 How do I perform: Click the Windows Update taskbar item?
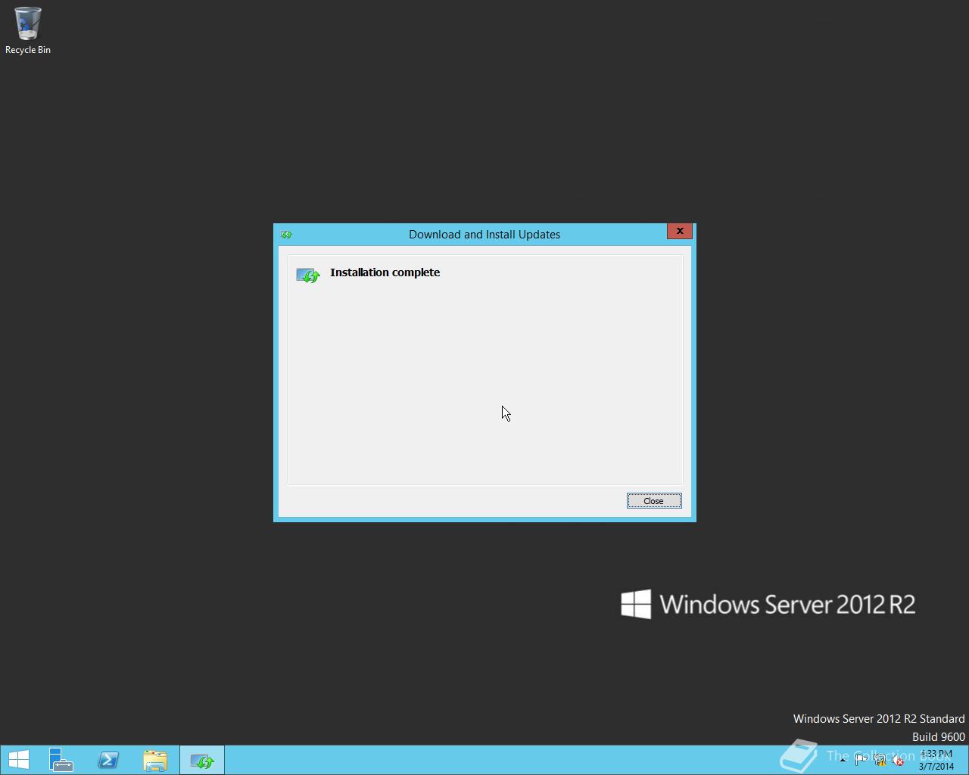[x=202, y=760]
